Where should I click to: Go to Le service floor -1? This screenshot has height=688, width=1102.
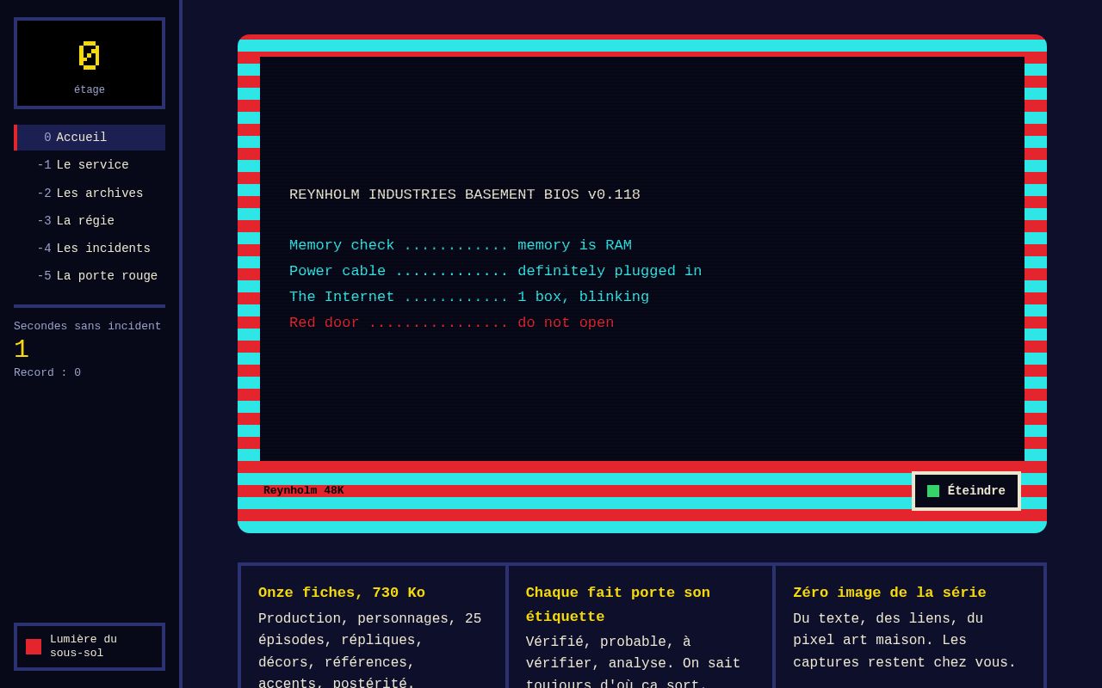click(90, 165)
